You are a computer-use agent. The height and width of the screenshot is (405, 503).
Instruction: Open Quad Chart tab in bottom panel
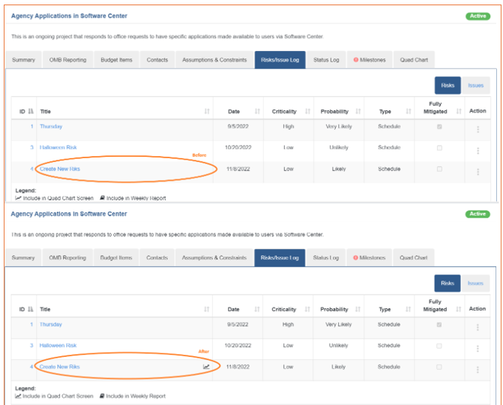(x=414, y=258)
